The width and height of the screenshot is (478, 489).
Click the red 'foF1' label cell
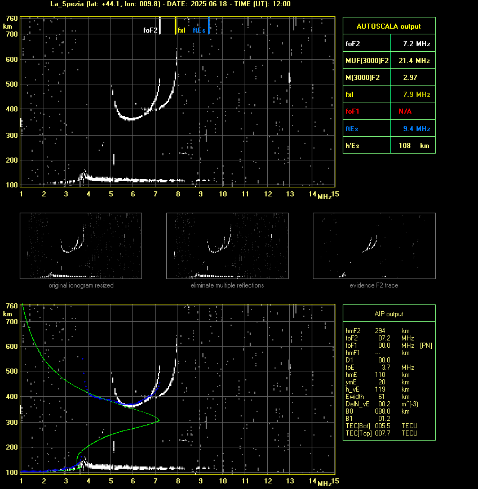(x=367, y=111)
